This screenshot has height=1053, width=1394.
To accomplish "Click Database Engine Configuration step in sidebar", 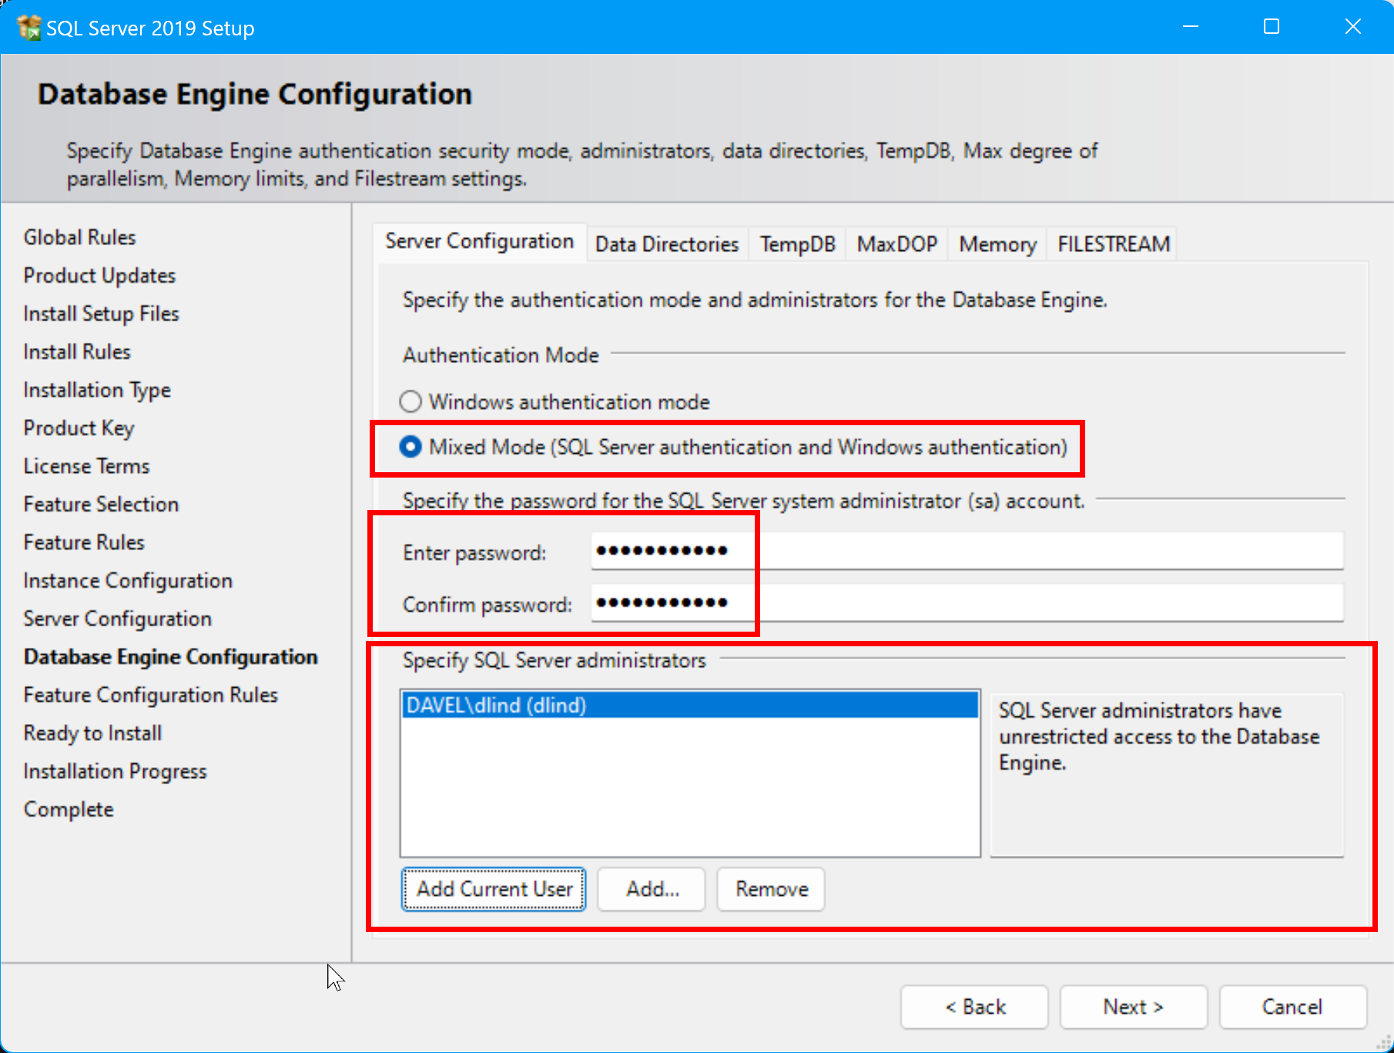I will 171,657.
